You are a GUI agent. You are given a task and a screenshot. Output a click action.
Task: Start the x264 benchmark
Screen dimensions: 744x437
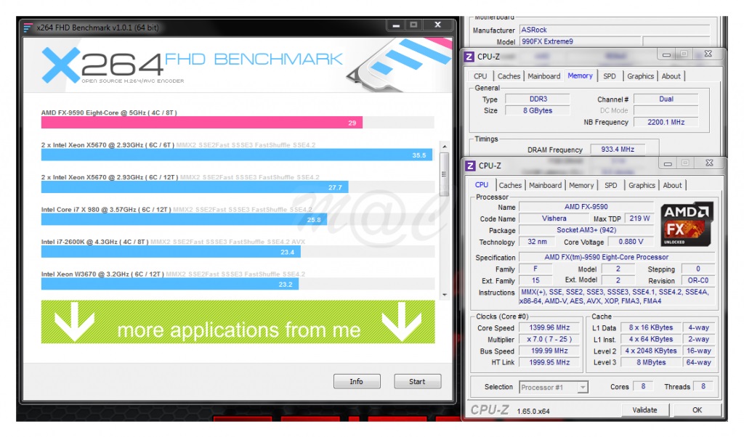(x=417, y=381)
